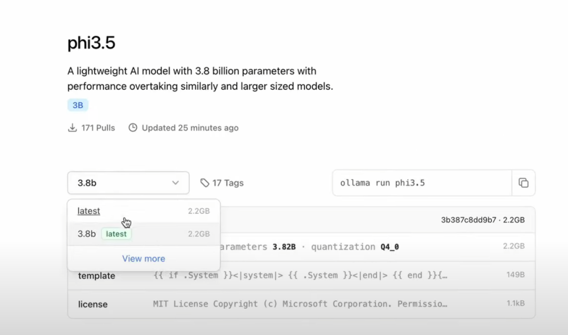Click the 171 Pulls count text
This screenshot has height=335, width=568.
click(98, 128)
